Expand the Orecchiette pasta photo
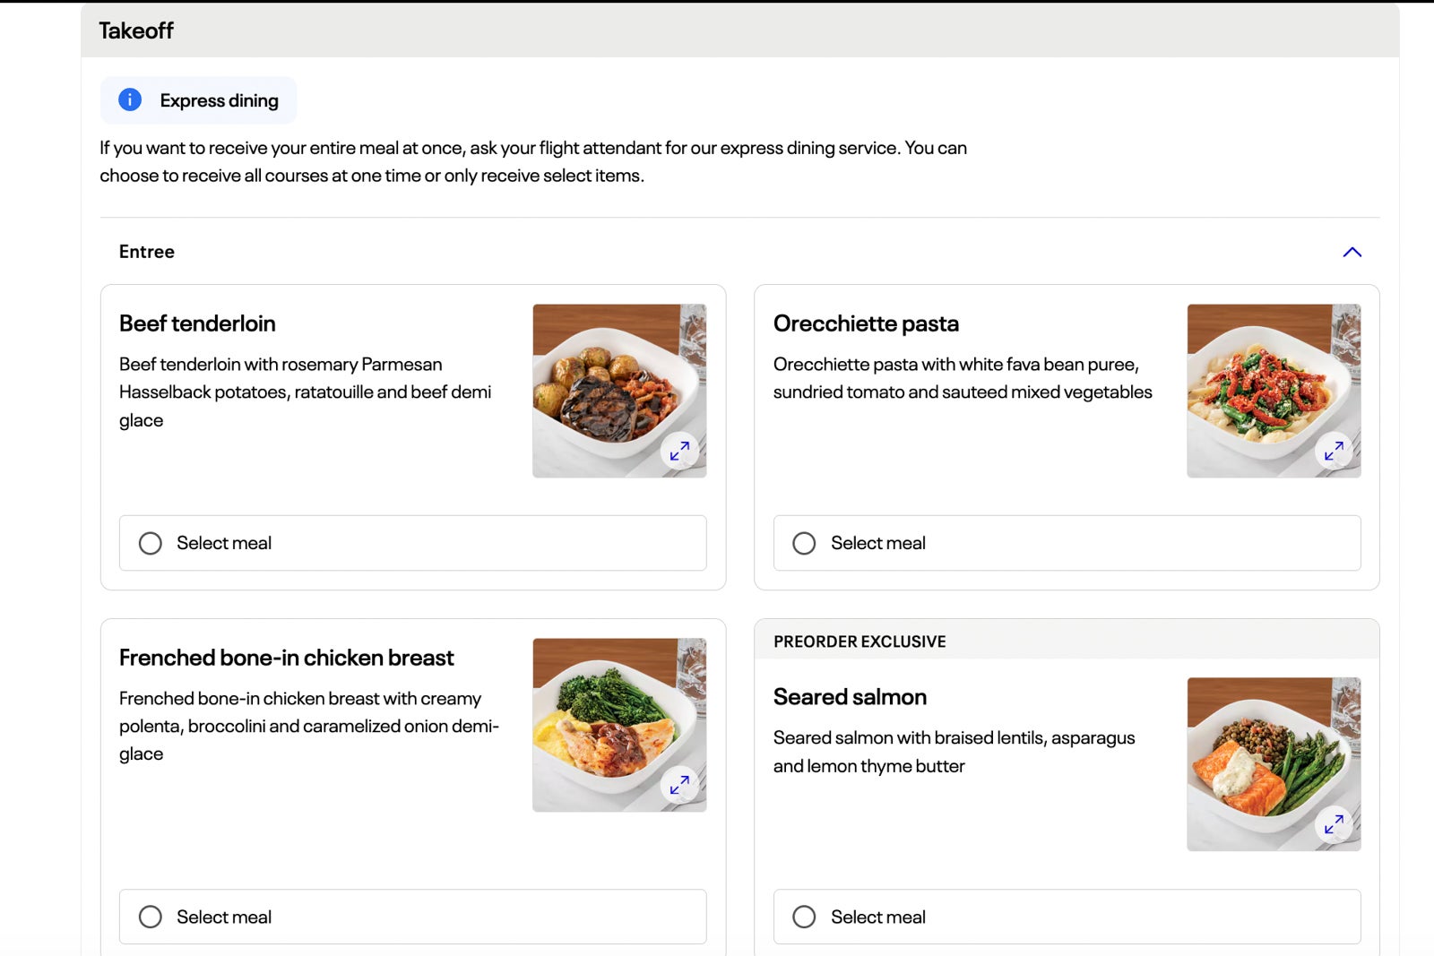This screenshot has height=956, width=1434. click(x=1335, y=451)
